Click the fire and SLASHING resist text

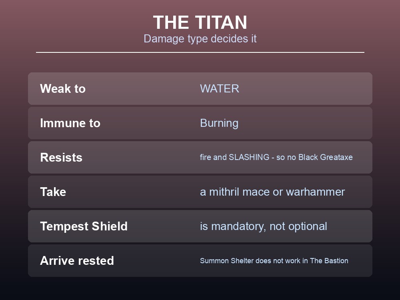point(276,157)
